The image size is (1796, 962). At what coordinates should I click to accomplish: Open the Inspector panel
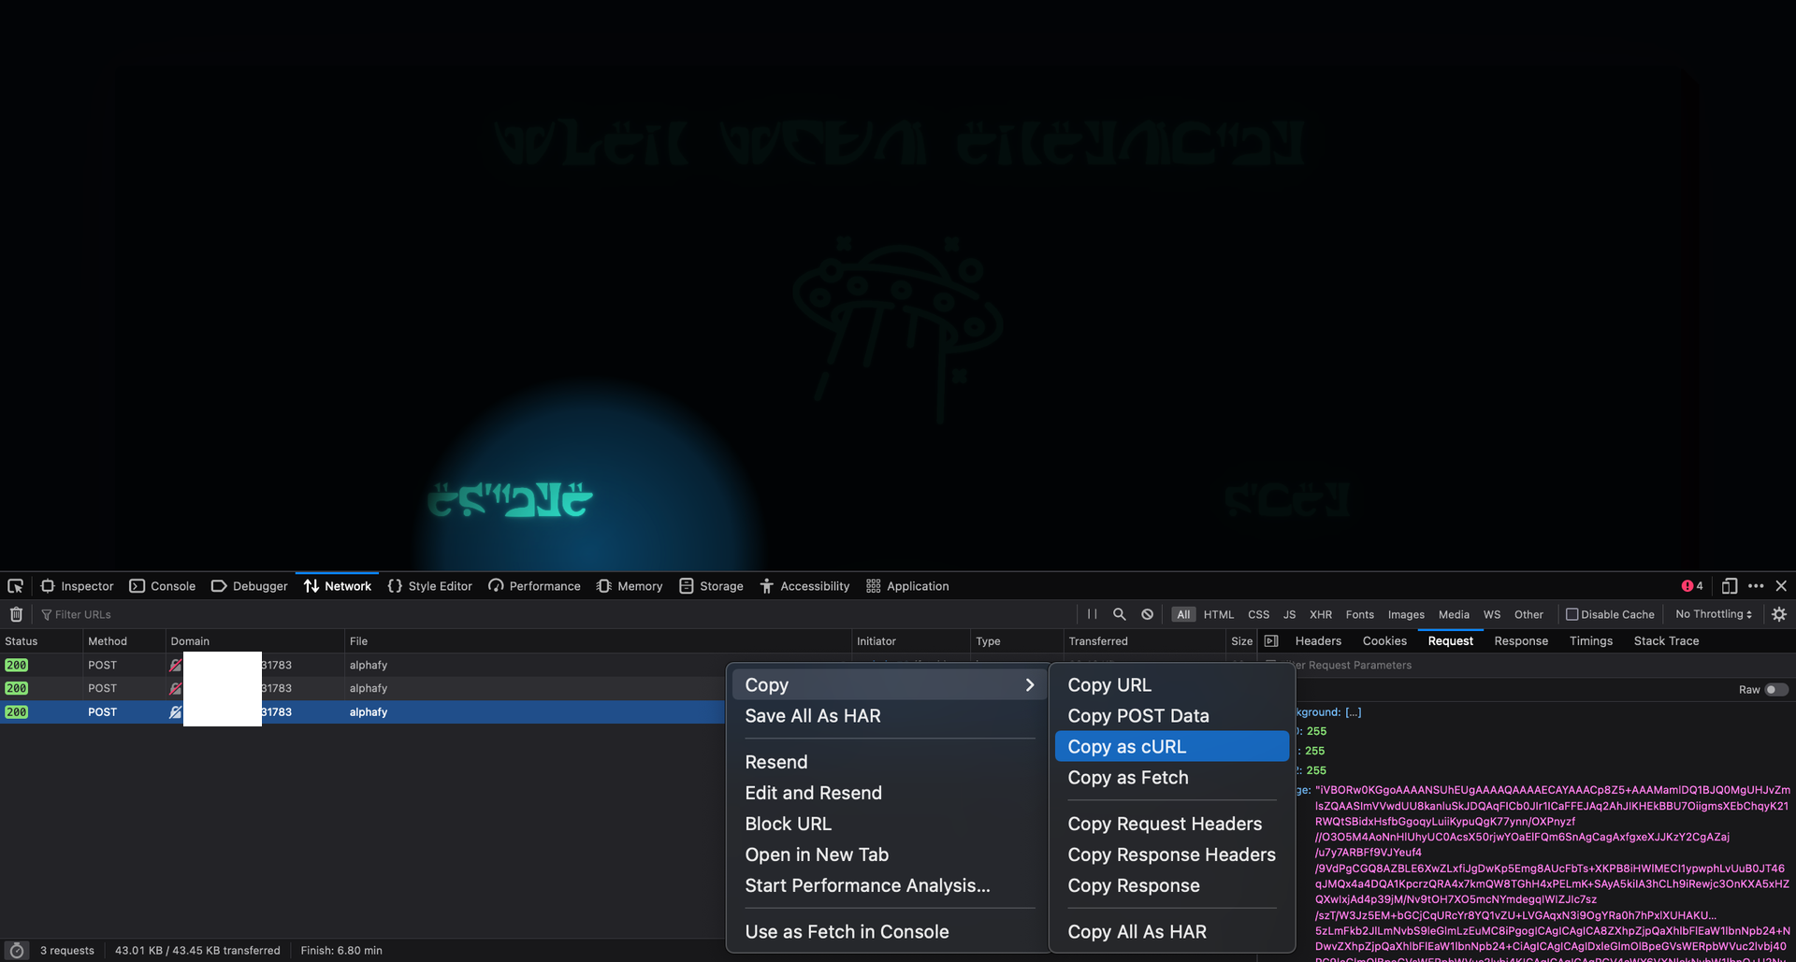pyautogui.click(x=77, y=586)
